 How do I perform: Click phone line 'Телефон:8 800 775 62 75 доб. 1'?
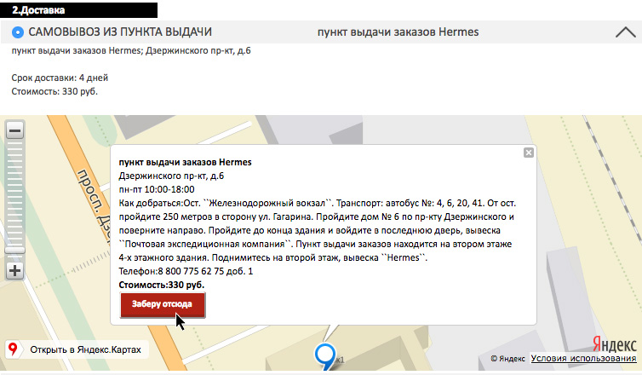point(186,271)
